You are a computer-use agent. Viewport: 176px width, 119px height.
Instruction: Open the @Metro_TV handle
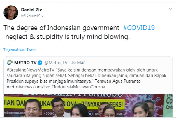pos(56,63)
